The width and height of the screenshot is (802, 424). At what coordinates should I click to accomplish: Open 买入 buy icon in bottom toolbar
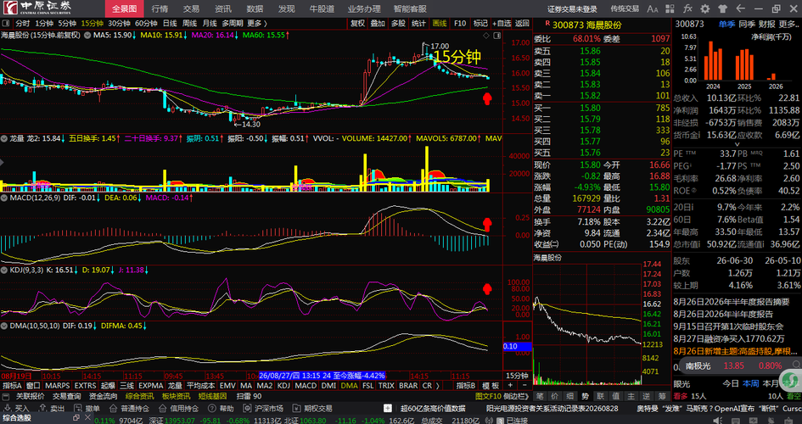pos(7,408)
